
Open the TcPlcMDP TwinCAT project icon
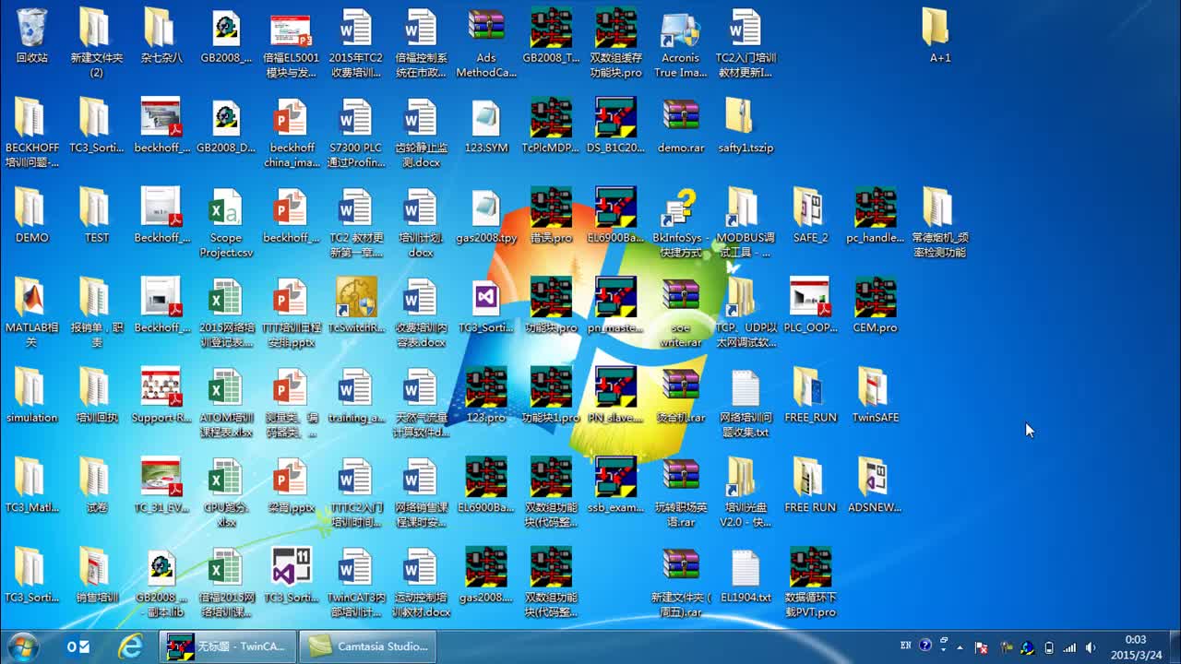(551, 126)
